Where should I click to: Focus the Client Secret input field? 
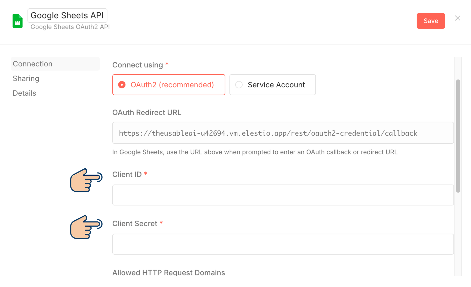pyautogui.click(x=283, y=244)
